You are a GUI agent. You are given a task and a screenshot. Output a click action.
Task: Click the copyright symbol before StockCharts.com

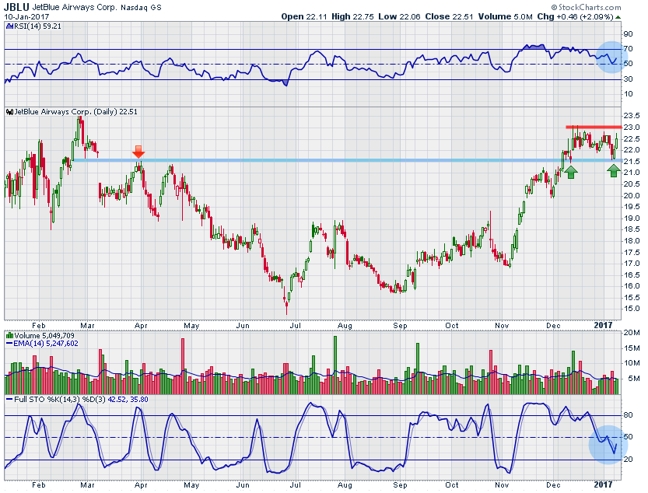pos(554,8)
